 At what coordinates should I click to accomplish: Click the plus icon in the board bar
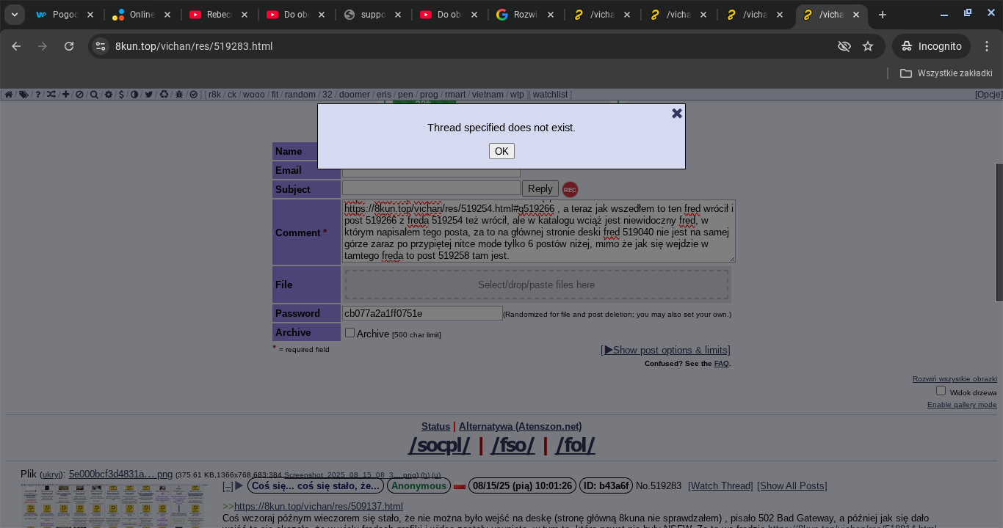65,95
